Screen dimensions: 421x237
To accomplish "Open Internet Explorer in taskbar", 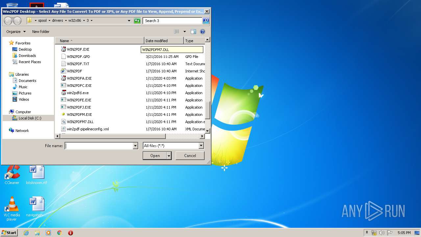I will (x=26, y=233).
